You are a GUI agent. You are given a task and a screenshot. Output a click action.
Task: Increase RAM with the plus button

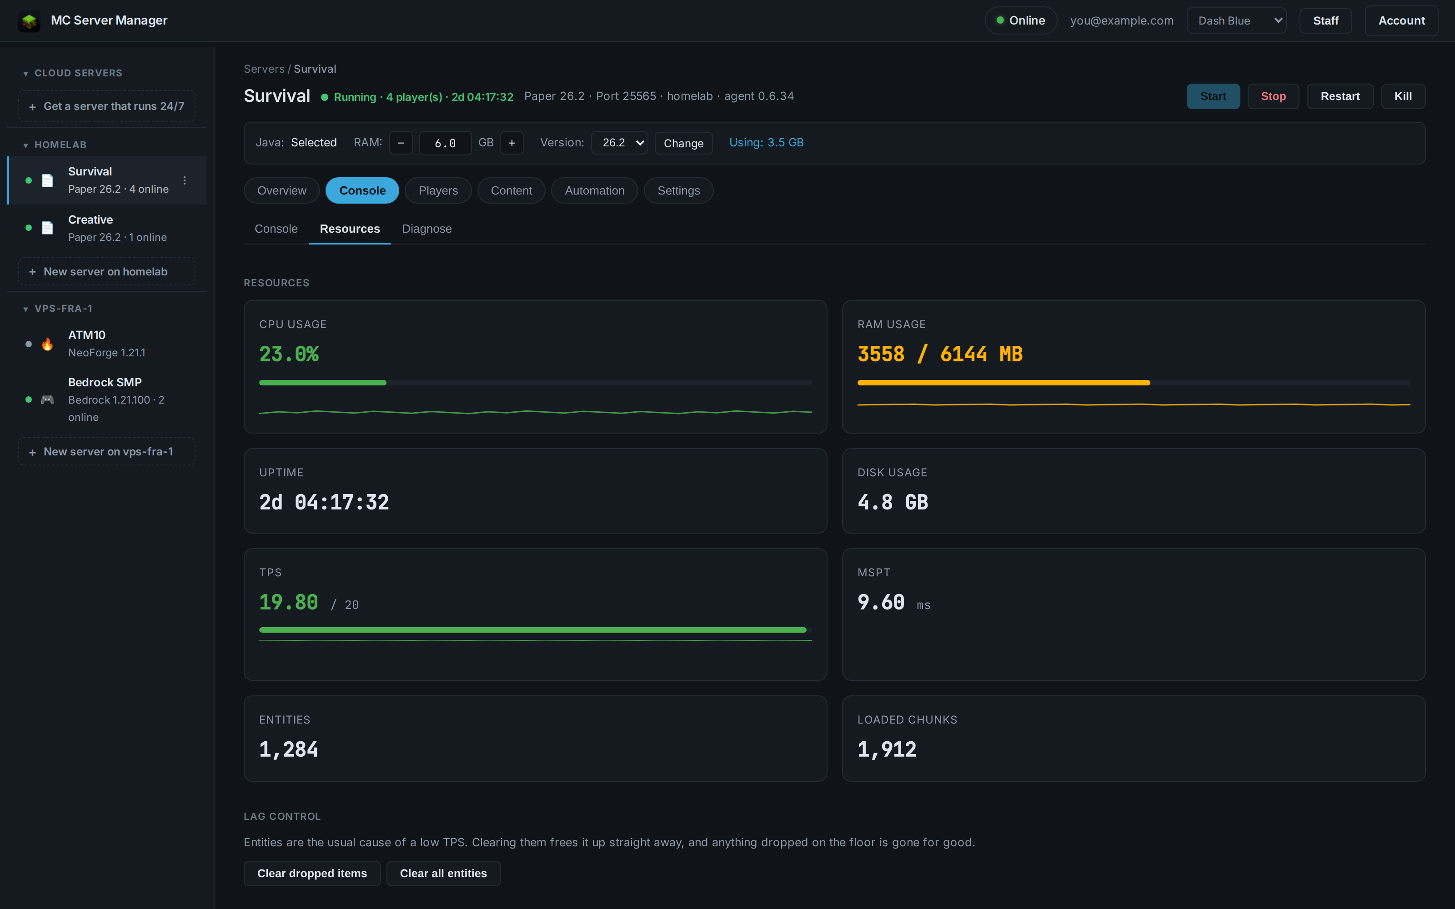(x=512, y=143)
